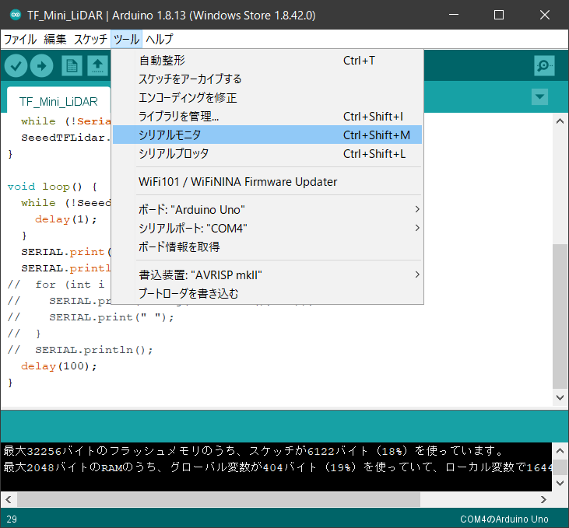Click status bar text COM4のArduino Uno

tap(504, 519)
